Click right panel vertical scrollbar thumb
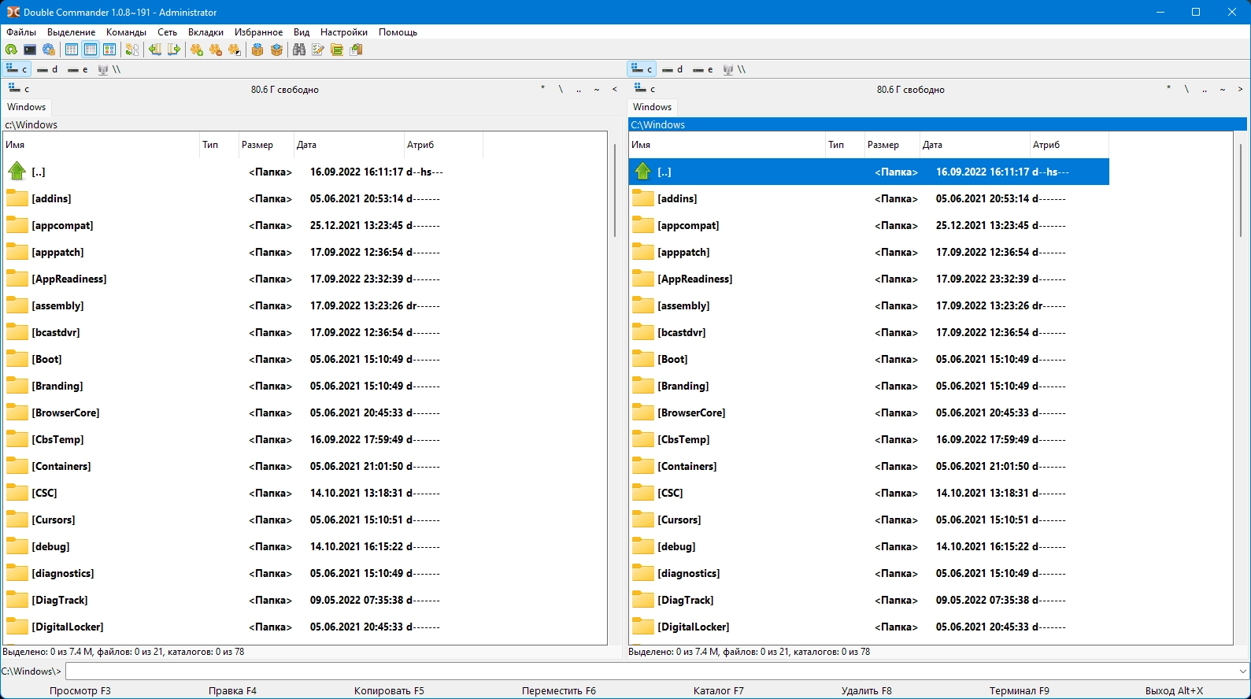This screenshot has height=699, width=1251. coord(1240,190)
